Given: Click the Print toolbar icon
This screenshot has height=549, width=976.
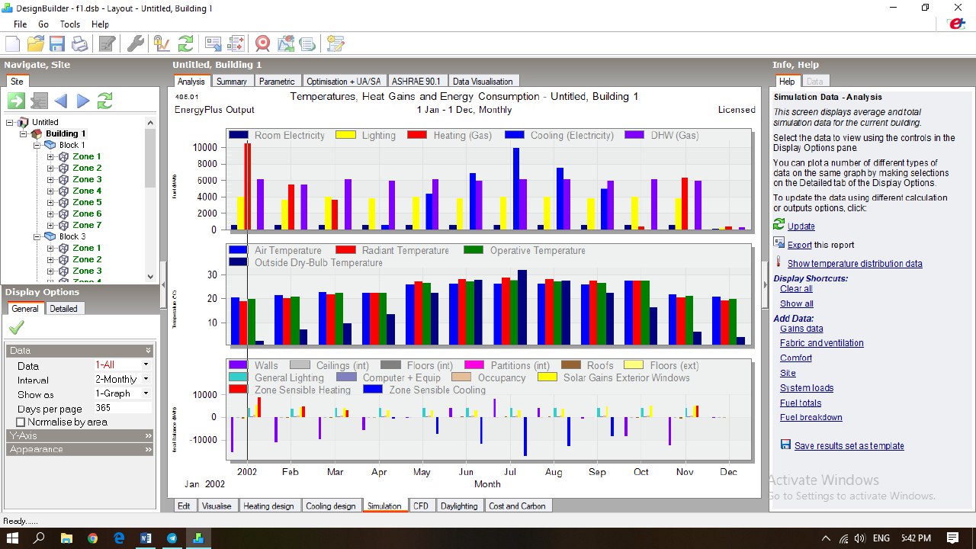Looking at the screenshot, I should 80,43.
